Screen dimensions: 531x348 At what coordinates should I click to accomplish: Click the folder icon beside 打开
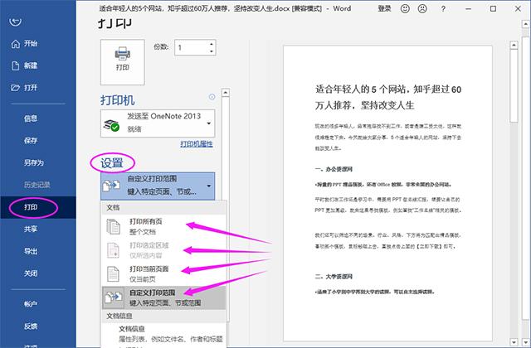16,88
